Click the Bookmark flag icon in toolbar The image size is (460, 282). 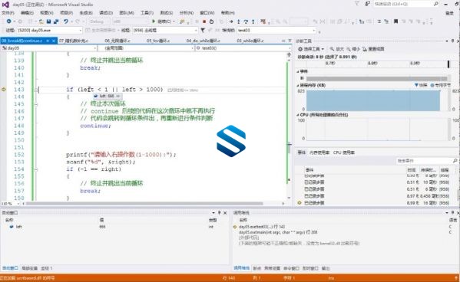coord(395,21)
